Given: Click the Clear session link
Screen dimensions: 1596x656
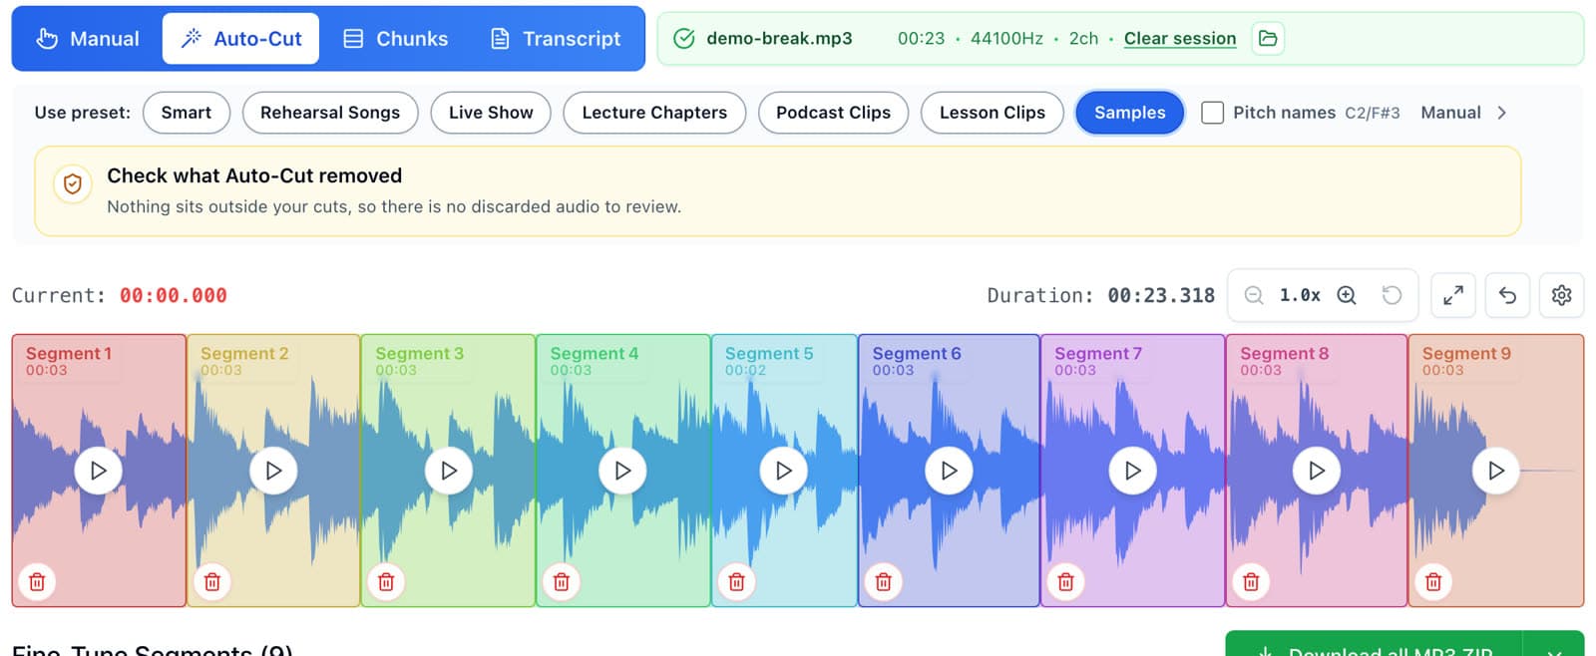Looking at the screenshot, I should click(1180, 39).
